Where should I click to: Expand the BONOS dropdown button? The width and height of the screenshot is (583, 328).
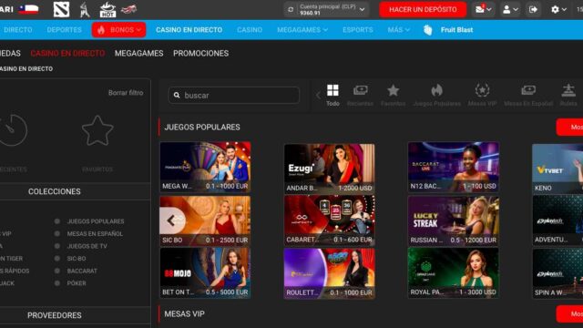[x=118, y=30]
